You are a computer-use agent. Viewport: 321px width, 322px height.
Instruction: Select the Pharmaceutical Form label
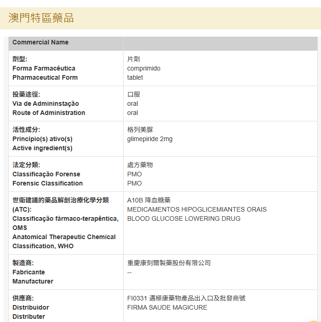pyautogui.click(x=45, y=77)
